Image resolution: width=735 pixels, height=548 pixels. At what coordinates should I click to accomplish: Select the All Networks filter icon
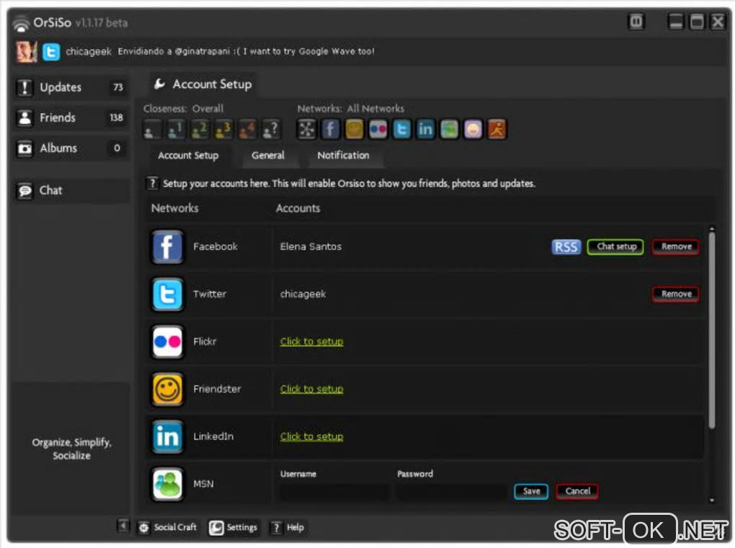coord(306,130)
